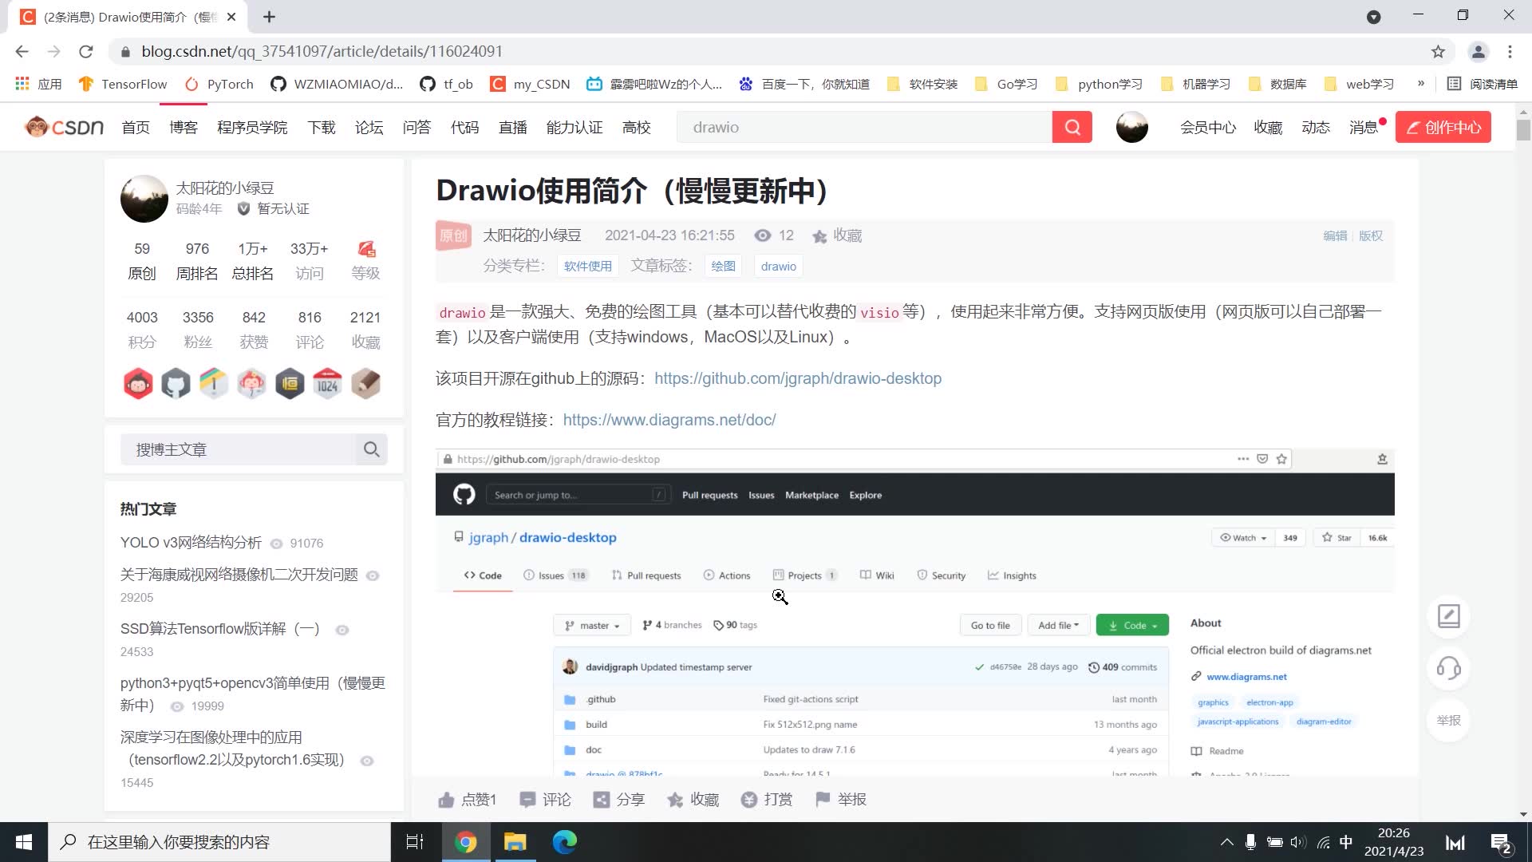This screenshot has height=862, width=1532.
Task: Show hidden system tray icons
Action: click(1226, 842)
